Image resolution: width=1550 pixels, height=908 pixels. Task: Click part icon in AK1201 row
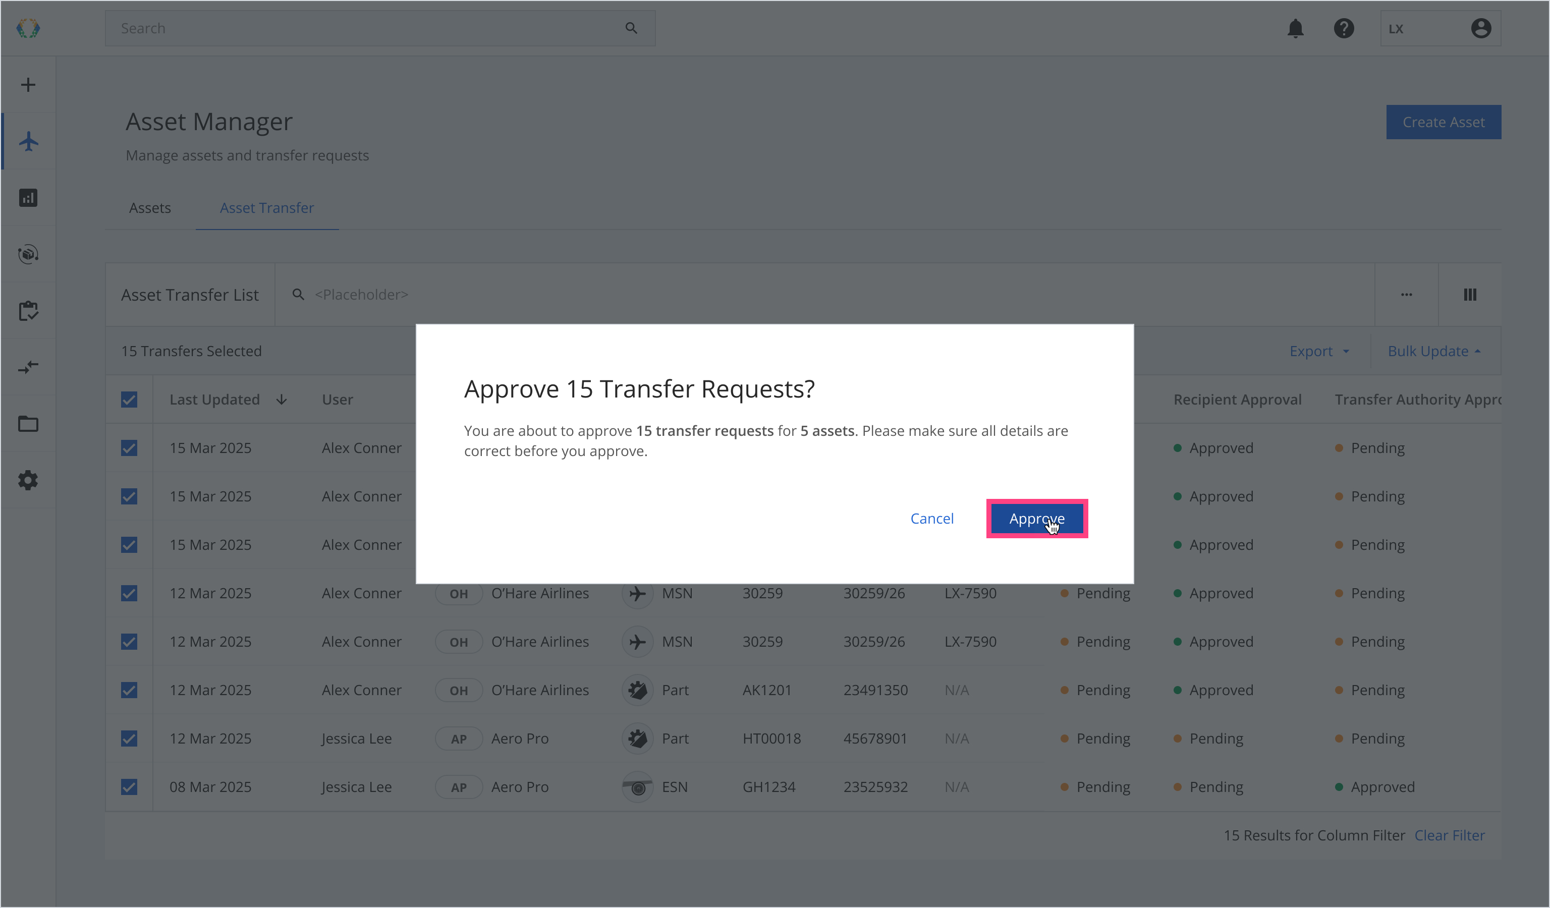pyautogui.click(x=638, y=691)
